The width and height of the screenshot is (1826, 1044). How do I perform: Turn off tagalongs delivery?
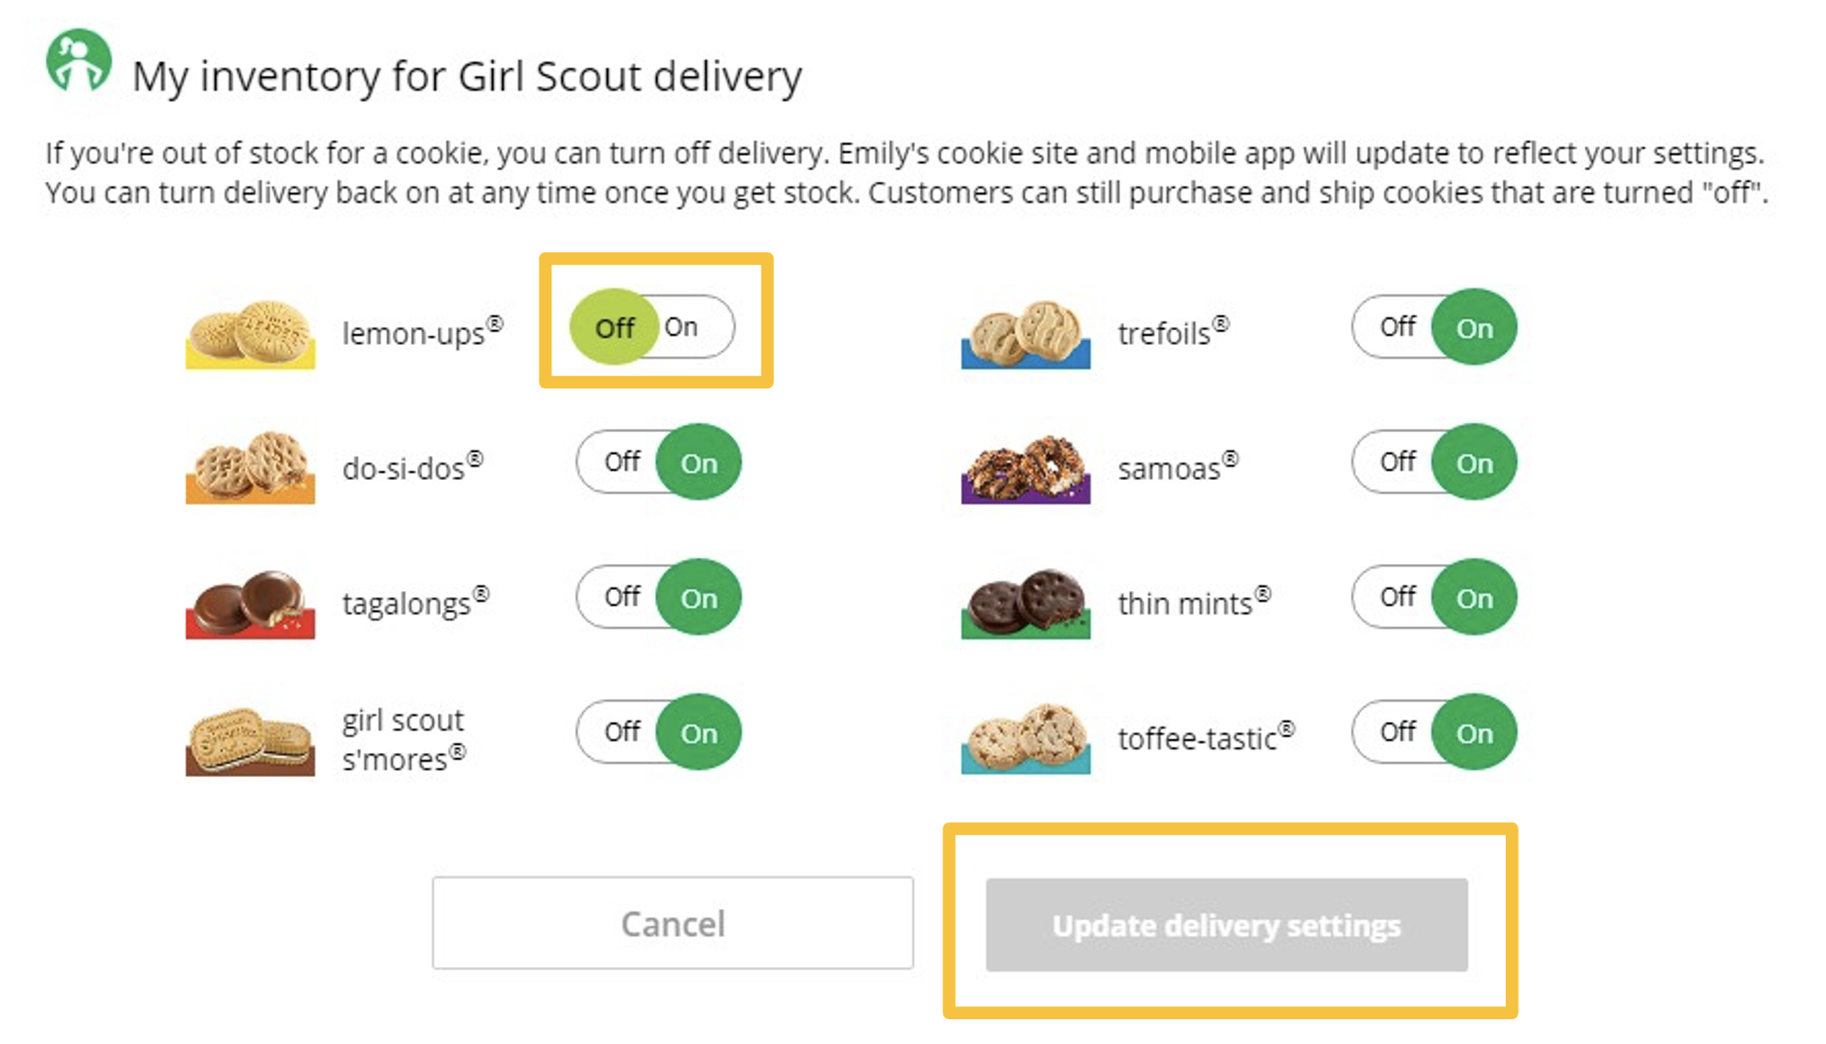620,596
